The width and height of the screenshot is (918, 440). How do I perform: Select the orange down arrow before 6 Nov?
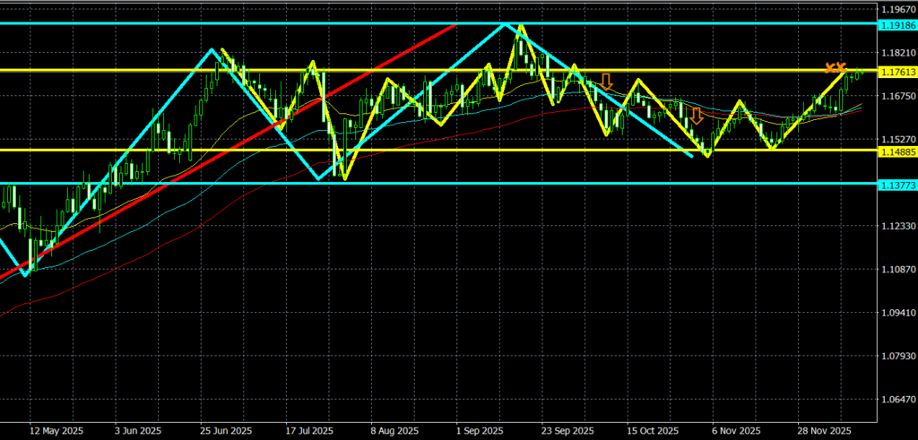coord(696,116)
